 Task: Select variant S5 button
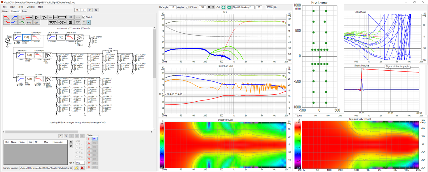[x=89, y=155]
